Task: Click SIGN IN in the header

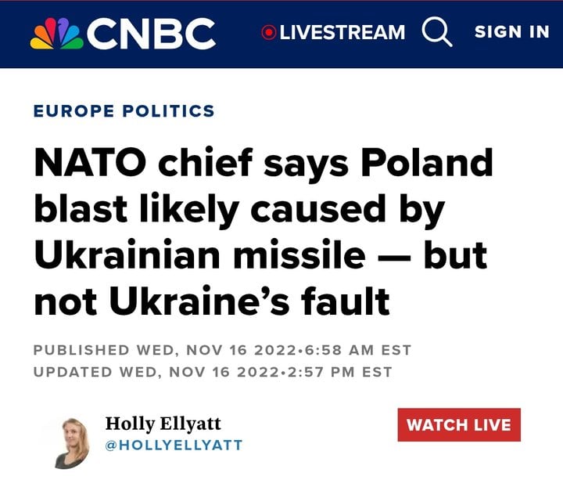Action: [x=511, y=32]
